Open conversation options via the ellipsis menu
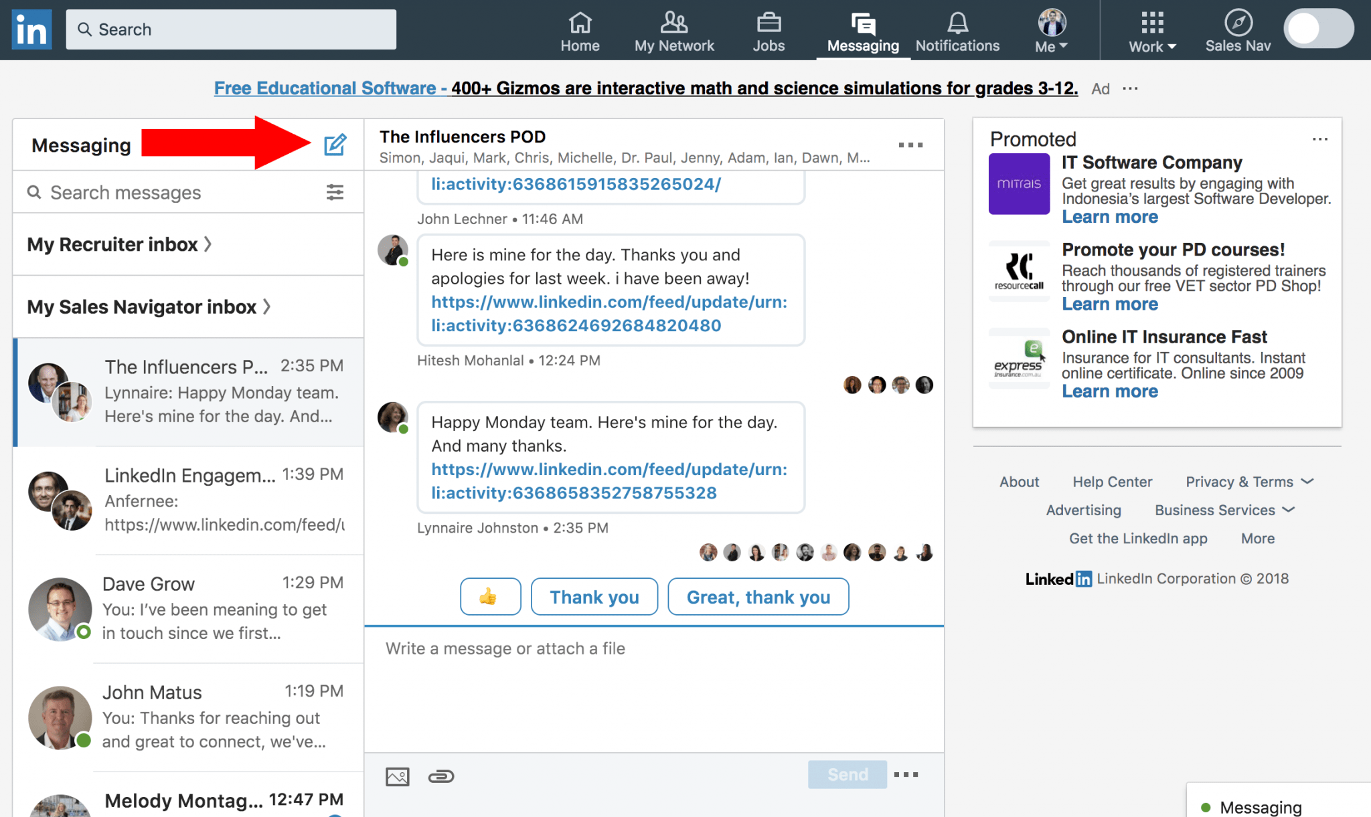The width and height of the screenshot is (1371, 817). 910,145
